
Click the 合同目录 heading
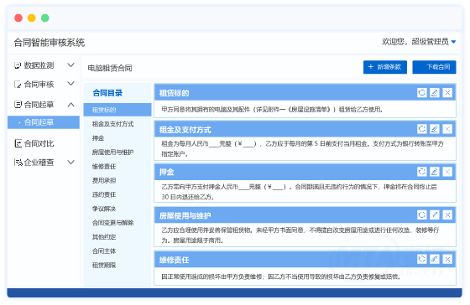coord(107,93)
